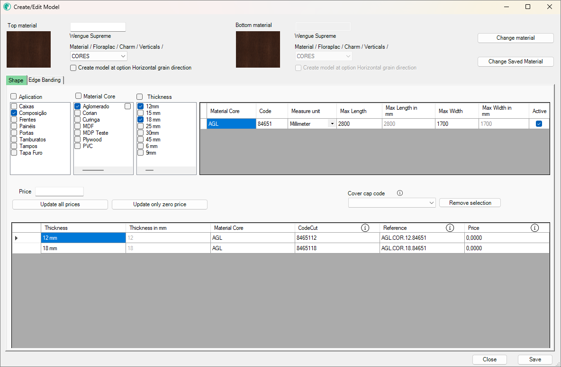Check the Corian material core checkbox
Image resolution: width=561 pixels, height=367 pixels.
click(77, 113)
